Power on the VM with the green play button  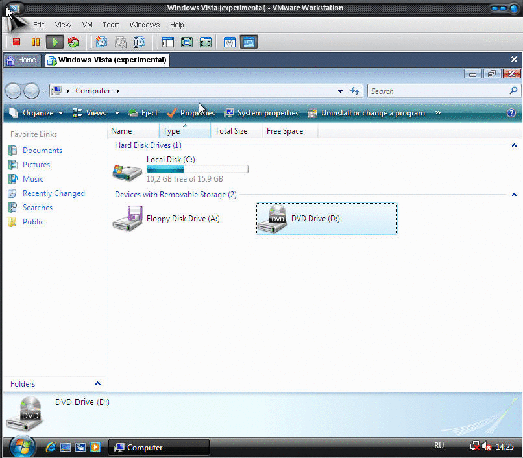[x=55, y=42]
